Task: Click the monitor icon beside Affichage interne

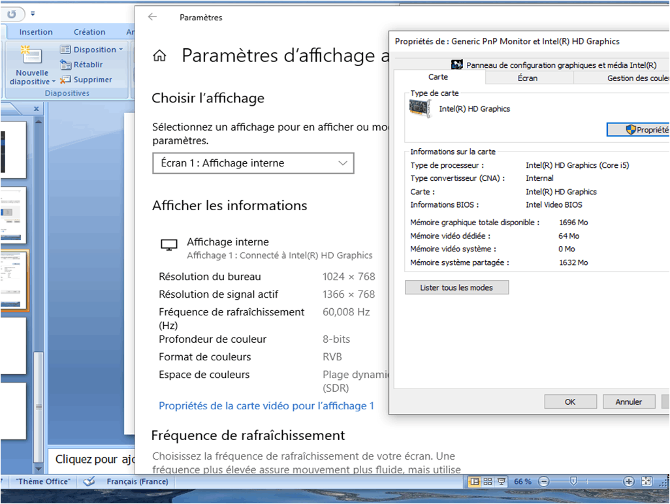Action: (168, 245)
